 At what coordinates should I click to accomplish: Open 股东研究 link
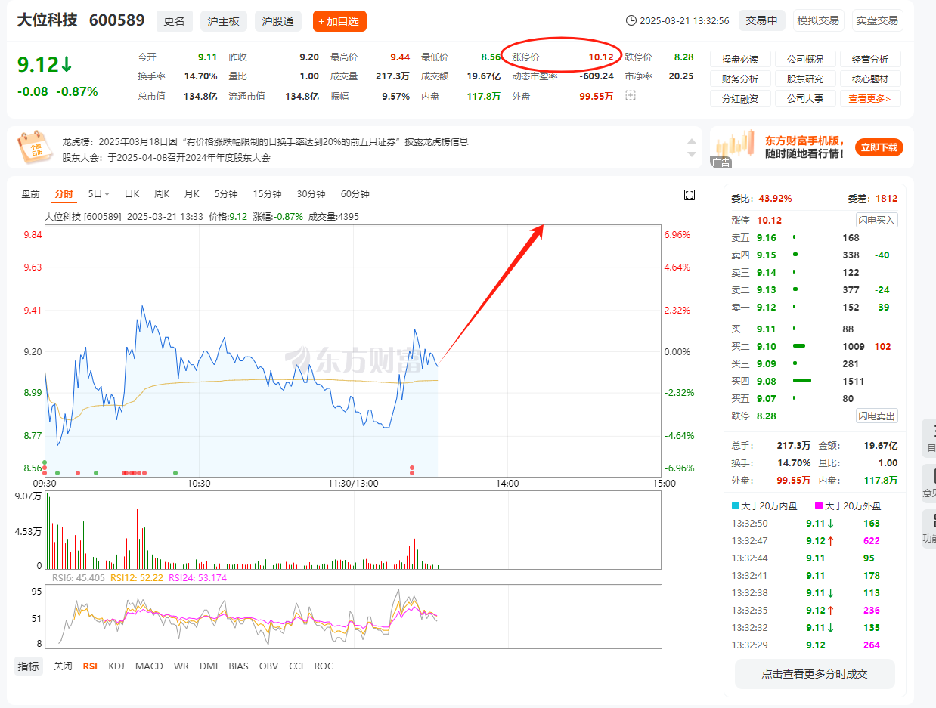coord(805,79)
